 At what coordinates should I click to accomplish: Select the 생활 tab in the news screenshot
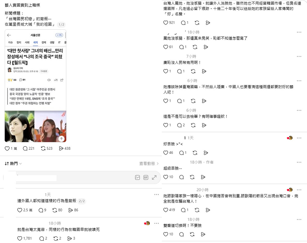[x=52, y=42]
